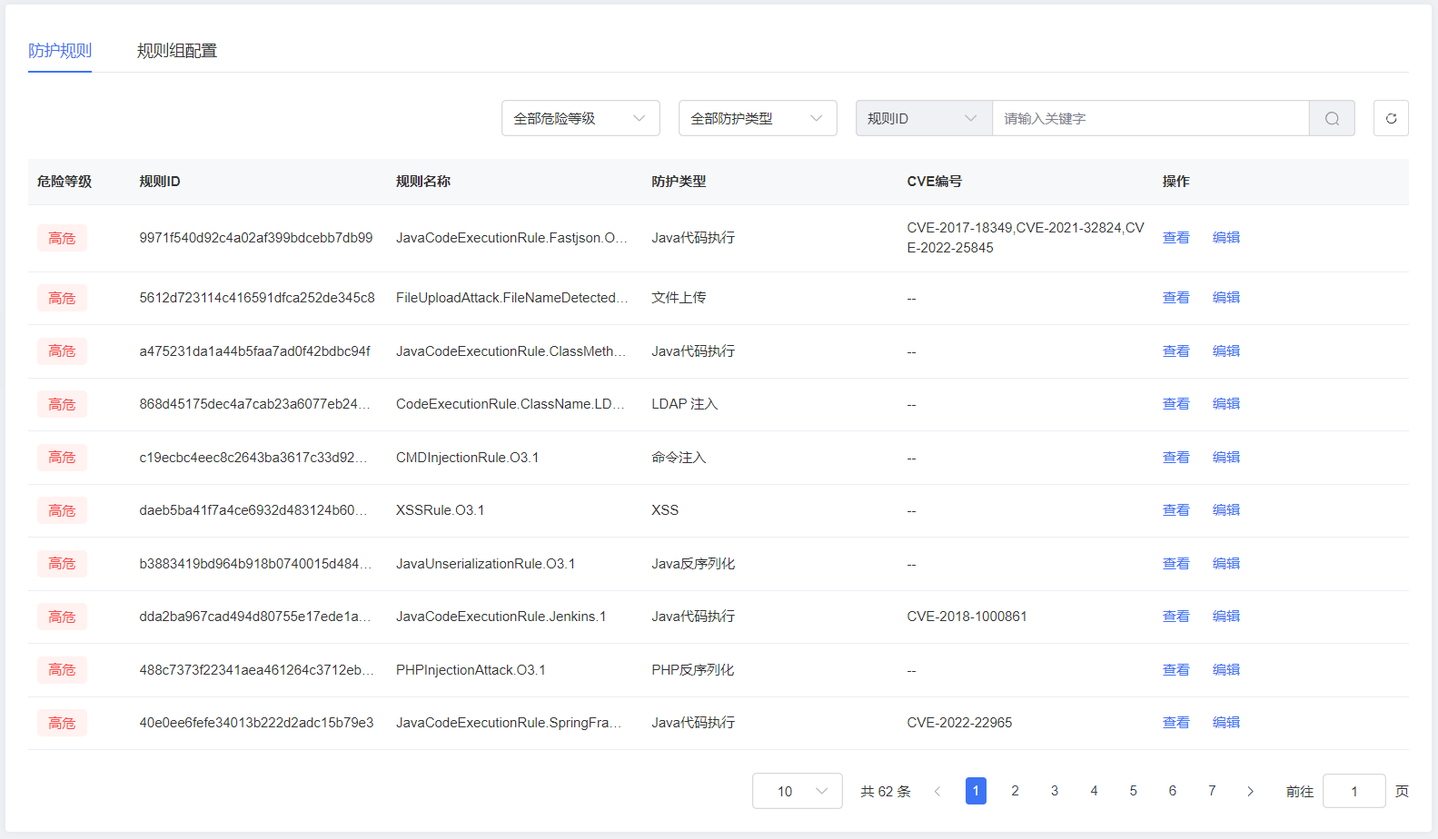Click rule ID 9971f540d92c4a02af399bdcebb7db99
Image resolution: width=1438 pixels, height=839 pixels.
coord(256,238)
